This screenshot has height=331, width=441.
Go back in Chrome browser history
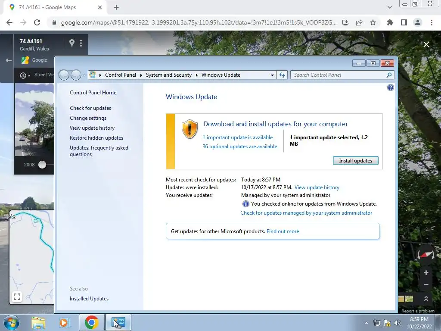coord(9,22)
